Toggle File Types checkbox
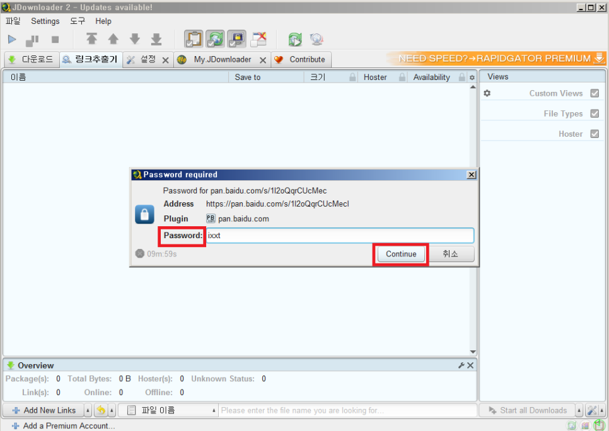Screen dimensions: 609x431 594,113
